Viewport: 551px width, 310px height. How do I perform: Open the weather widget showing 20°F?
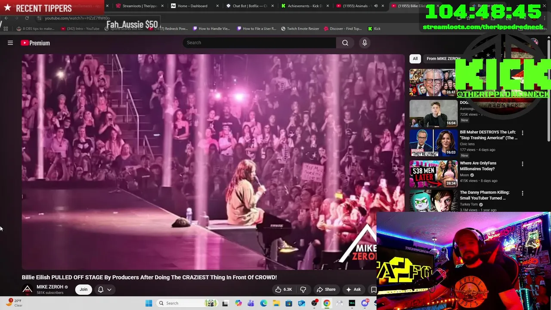14,303
